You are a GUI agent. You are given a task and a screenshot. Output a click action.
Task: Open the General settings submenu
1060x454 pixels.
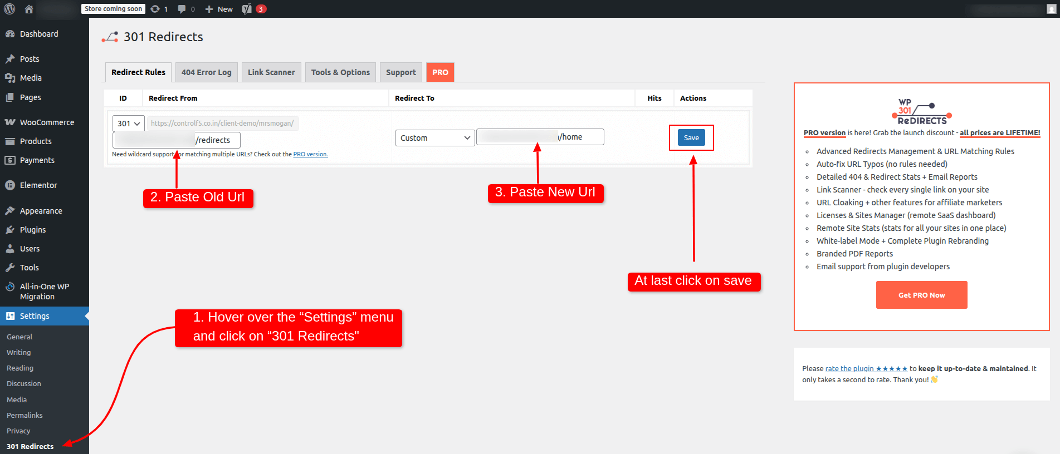coord(19,337)
